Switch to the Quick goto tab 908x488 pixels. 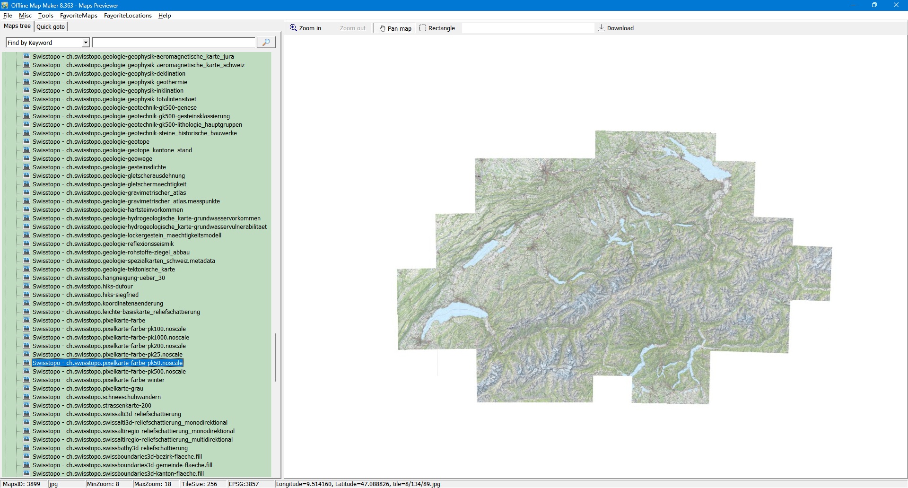click(51, 26)
